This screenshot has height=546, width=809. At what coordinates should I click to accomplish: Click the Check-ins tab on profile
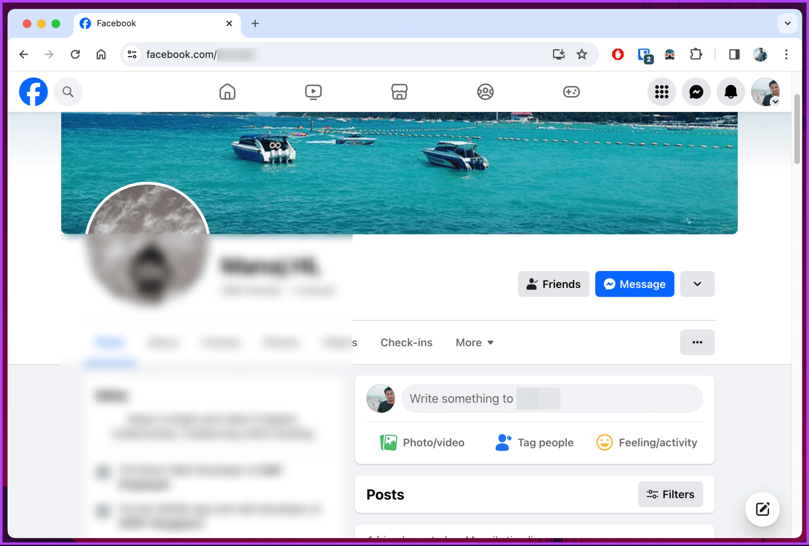tap(406, 343)
